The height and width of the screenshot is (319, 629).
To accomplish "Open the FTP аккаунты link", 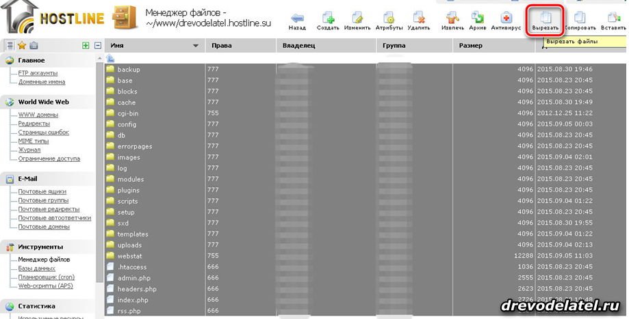I will pos(38,73).
